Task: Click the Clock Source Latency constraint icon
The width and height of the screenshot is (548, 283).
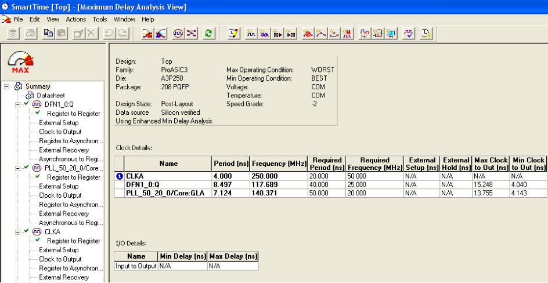Action: coord(364,34)
